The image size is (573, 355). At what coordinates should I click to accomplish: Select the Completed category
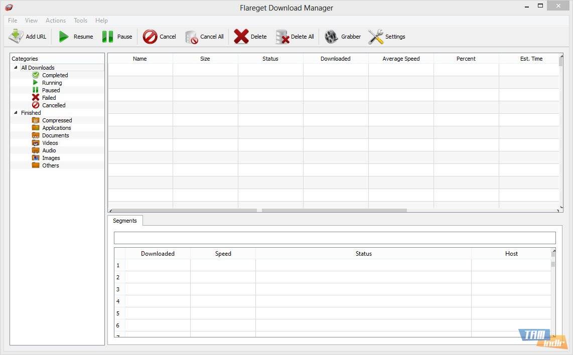(55, 75)
